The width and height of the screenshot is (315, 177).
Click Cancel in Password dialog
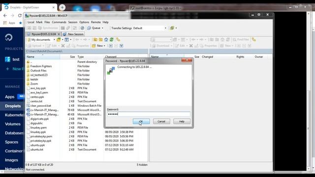(161, 121)
